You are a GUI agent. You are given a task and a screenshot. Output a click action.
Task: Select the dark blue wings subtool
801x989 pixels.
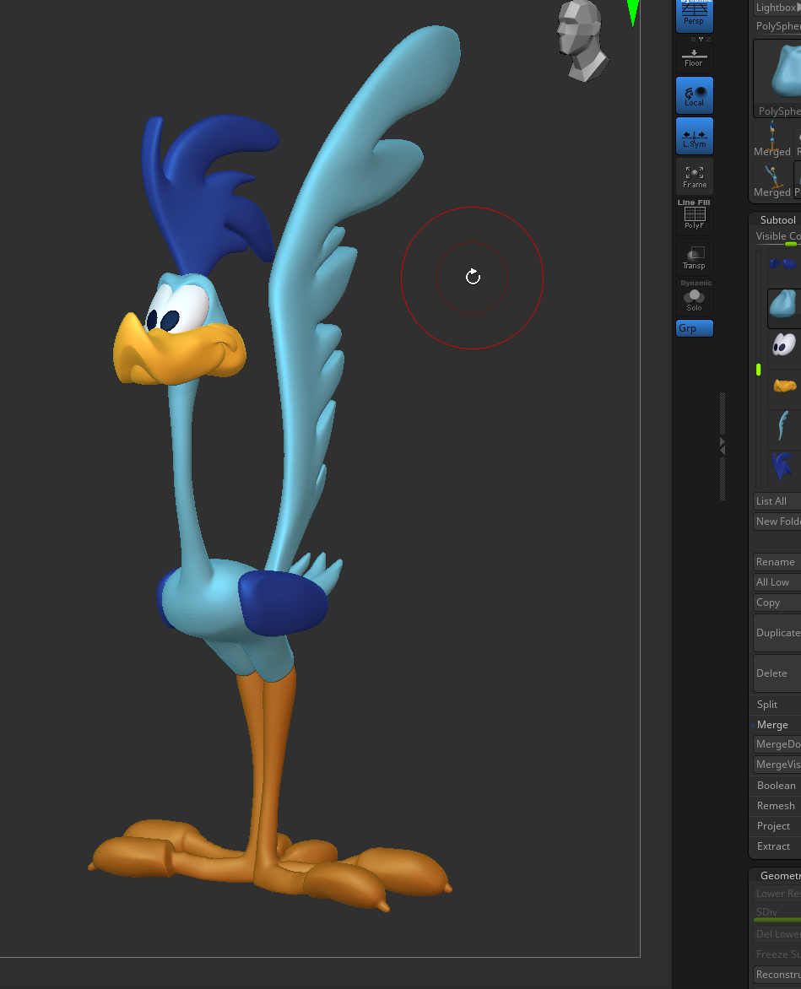(x=784, y=263)
